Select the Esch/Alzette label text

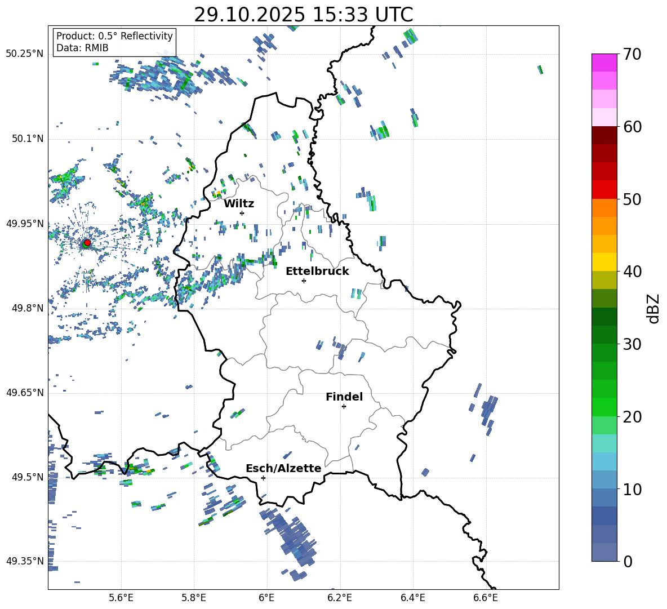[x=283, y=468]
